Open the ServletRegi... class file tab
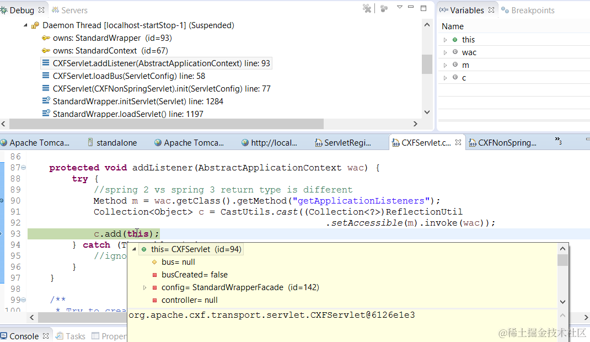Screen dimensions: 590x342 (343, 143)
